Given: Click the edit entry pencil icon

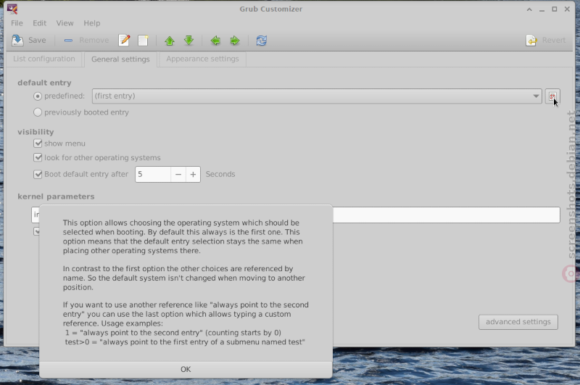Looking at the screenshot, I should (x=124, y=41).
